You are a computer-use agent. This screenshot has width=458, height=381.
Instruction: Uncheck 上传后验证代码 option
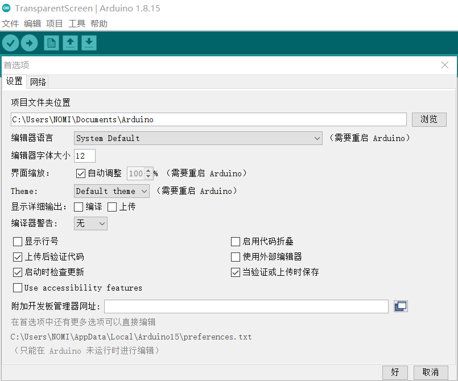[x=18, y=257]
